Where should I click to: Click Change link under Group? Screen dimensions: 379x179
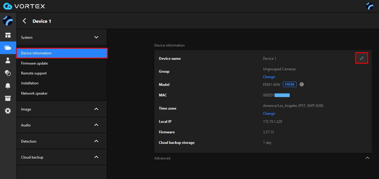pyautogui.click(x=269, y=77)
